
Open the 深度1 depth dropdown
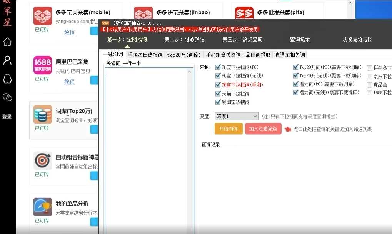click(236, 116)
